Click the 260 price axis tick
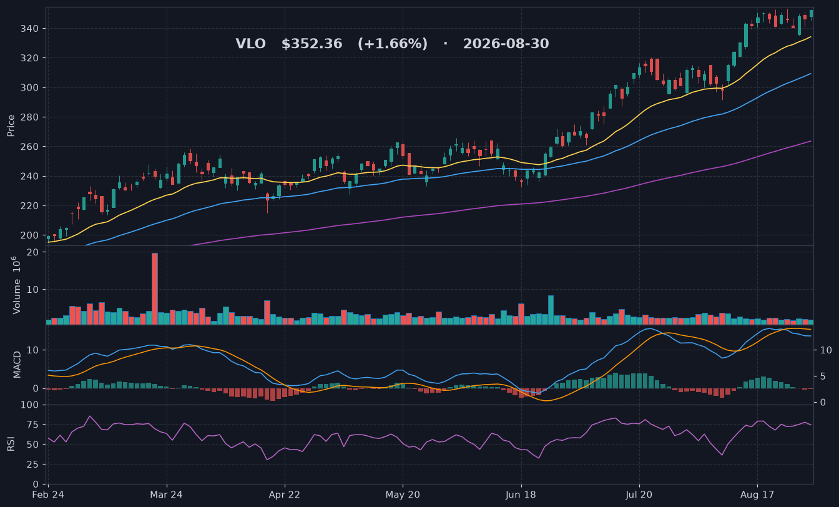Image resolution: width=839 pixels, height=507 pixels. tap(31, 147)
